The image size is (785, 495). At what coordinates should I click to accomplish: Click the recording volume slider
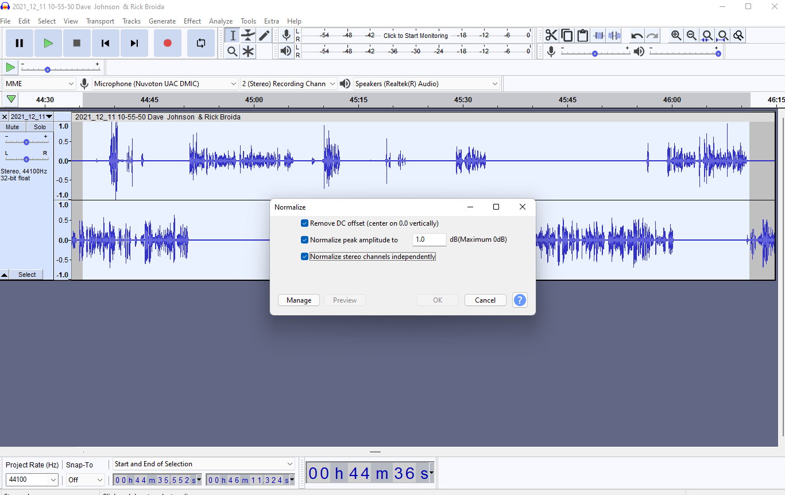(595, 52)
